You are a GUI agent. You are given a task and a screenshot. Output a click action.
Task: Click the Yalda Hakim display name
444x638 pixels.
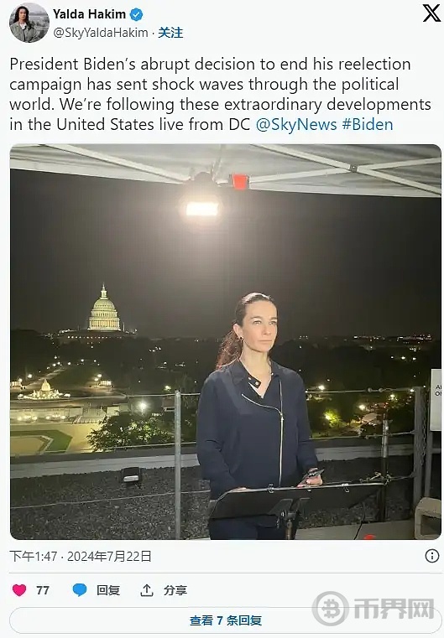tap(89, 14)
